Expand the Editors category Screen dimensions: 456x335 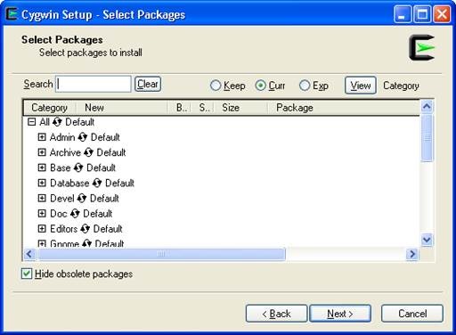(42, 228)
